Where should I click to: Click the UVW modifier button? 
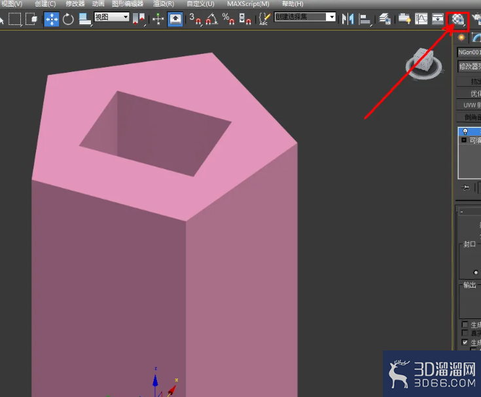tap(469, 105)
